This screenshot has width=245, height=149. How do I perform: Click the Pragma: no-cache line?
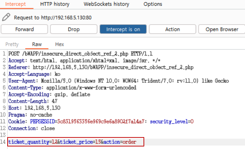(30, 115)
